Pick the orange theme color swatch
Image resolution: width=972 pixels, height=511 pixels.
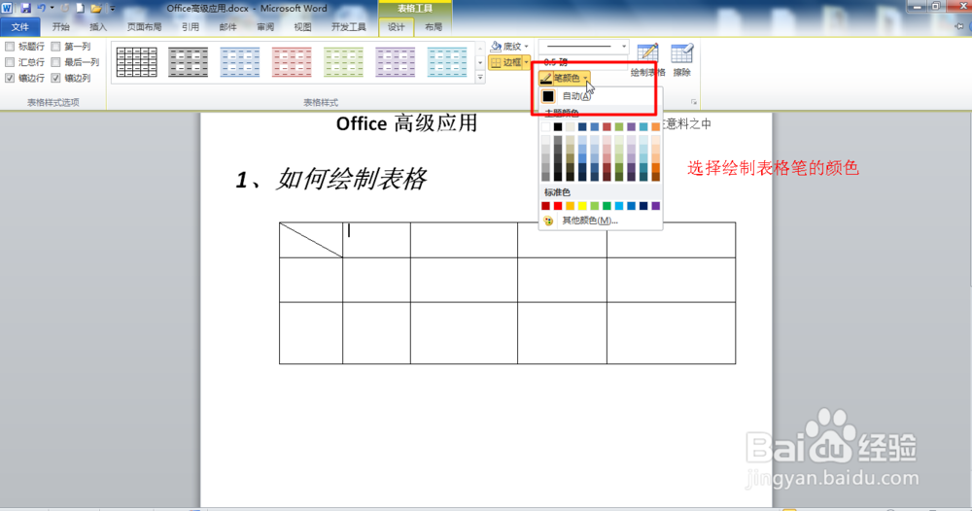(x=655, y=127)
